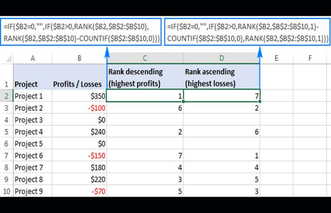Select Project 6 rank descending value 7

[x=145, y=155]
